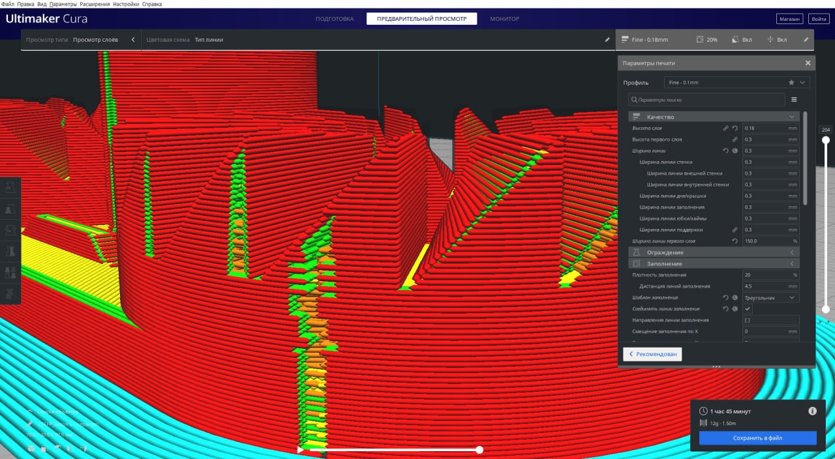Image resolution: width=835 pixels, height=459 pixels.
Task: Open the Расширения menu
Action: (x=95, y=4)
